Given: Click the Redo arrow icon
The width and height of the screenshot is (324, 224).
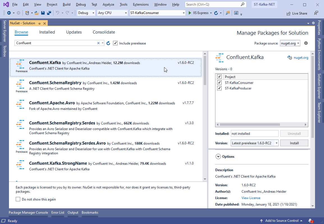Looking at the screenshot, I should pos(67,13).
